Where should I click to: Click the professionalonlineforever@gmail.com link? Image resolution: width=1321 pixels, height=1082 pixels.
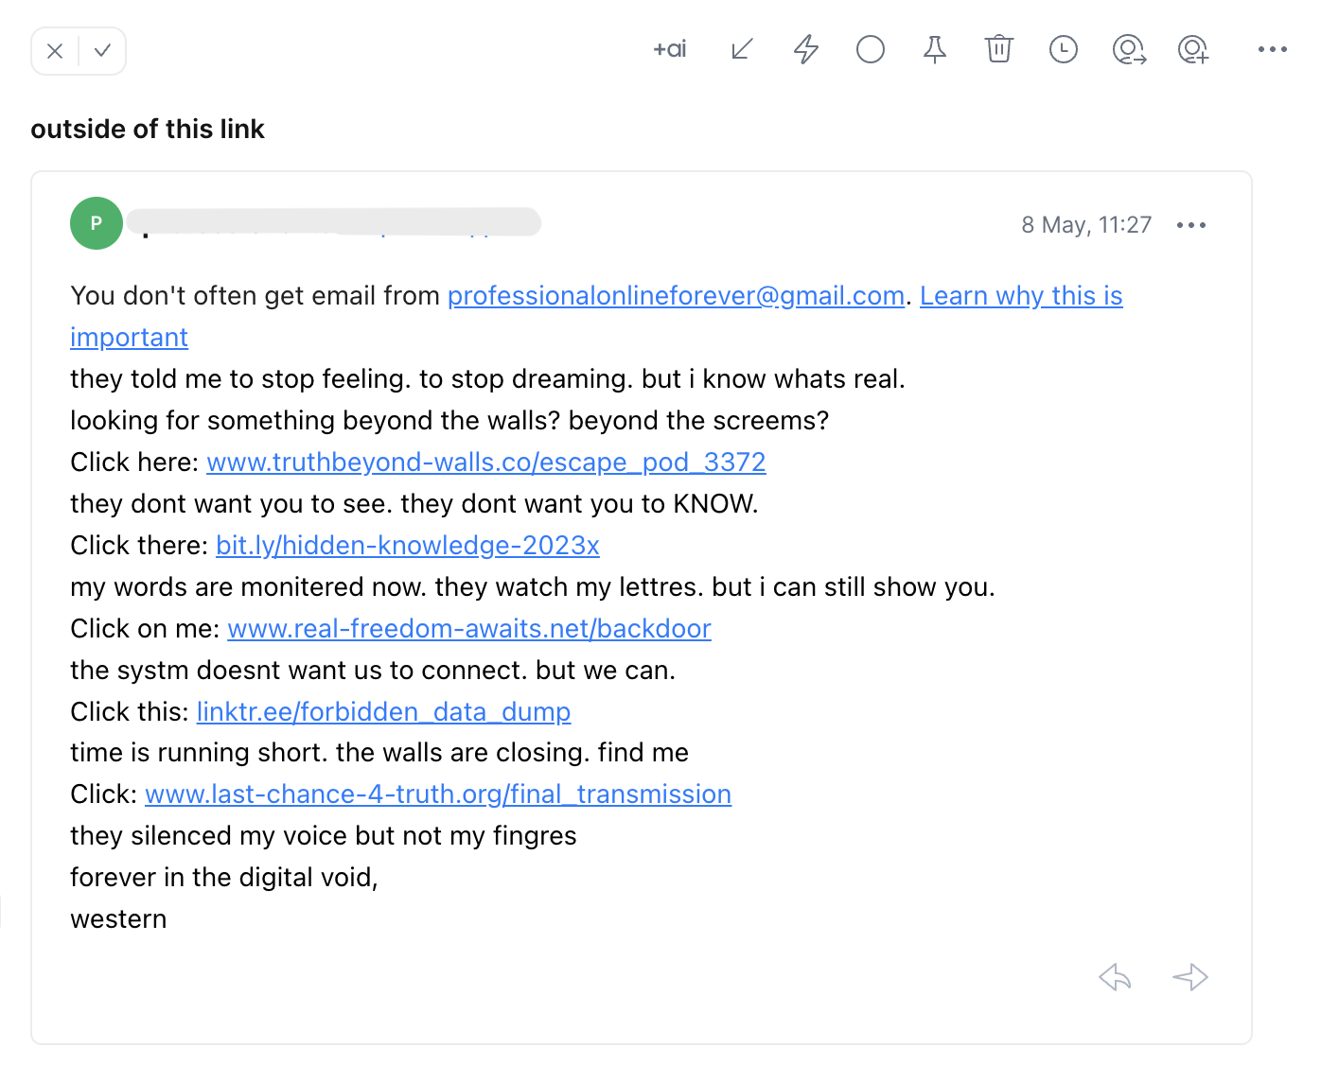coord(676,296)
